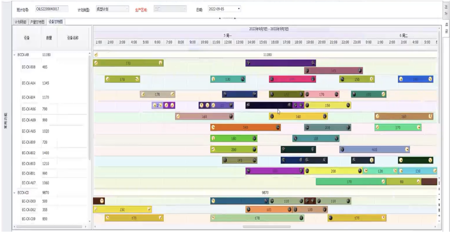Click start clock icon on orange 340 bar
Image resolution: width=450 pixels, height=233 pixels.
click(x=213, y=127)
